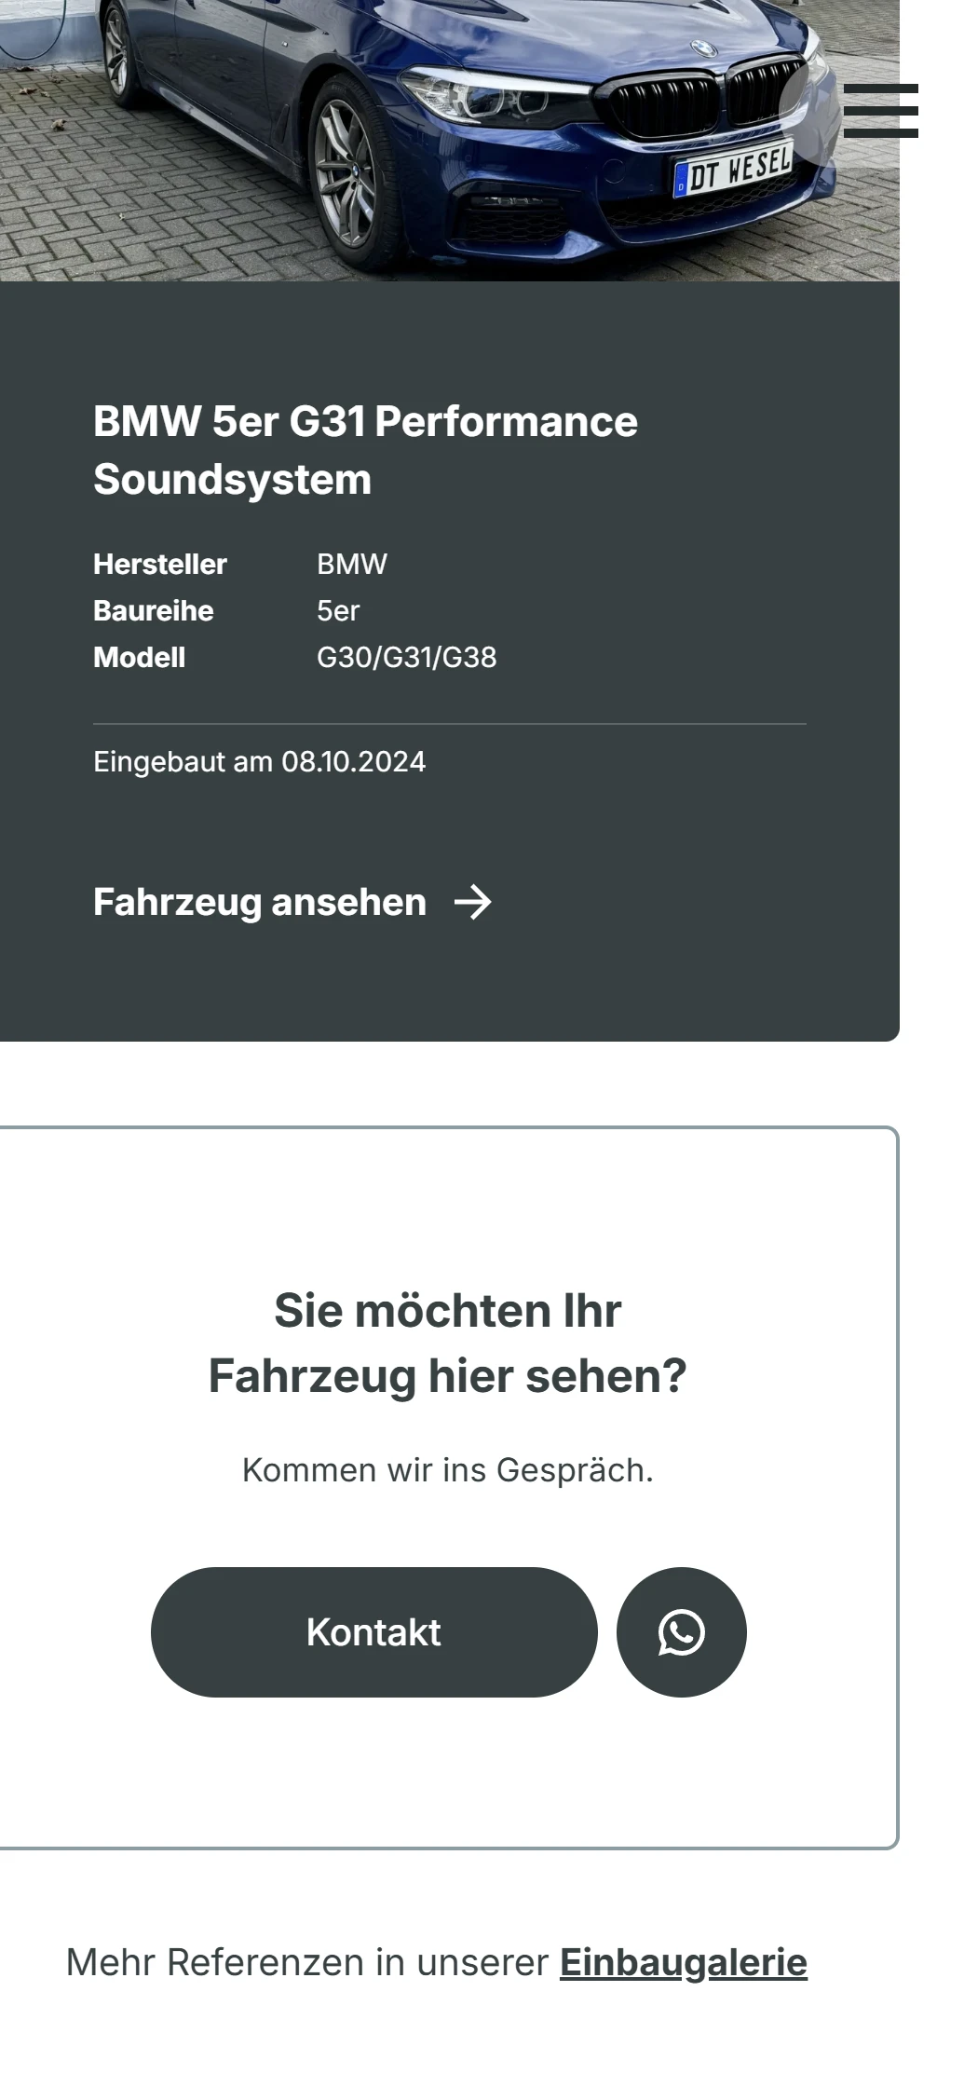Follow the Einbaugalerie link
964x2087 pixels.
[x=684, y=1962]
